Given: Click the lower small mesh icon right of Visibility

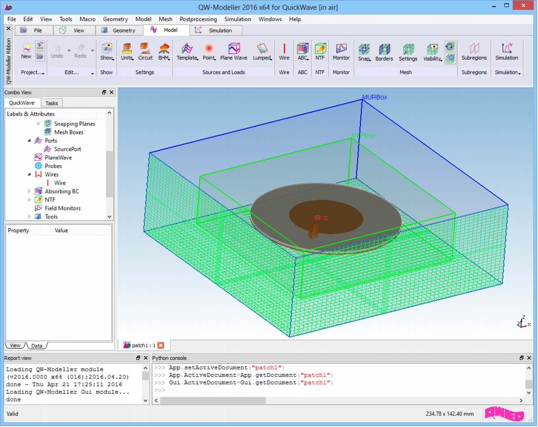Looking at the screenshot, I should coord(450,59).
